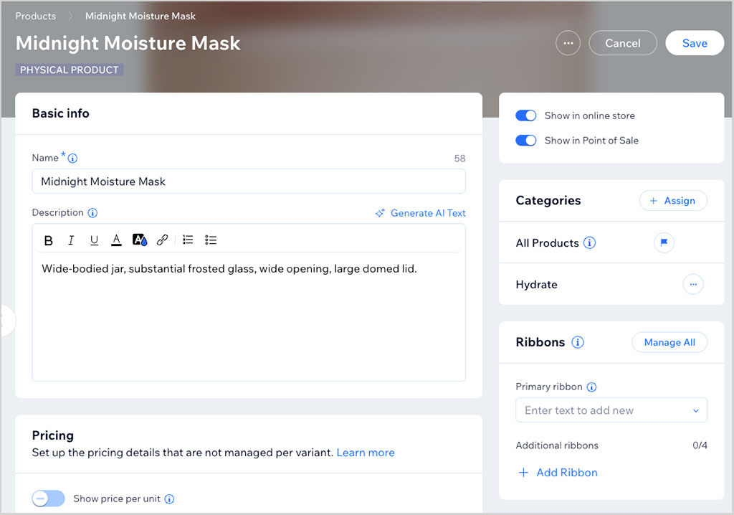Click the Show price per unit info icon
Image resolution: width=734 pixels, height=515 pixels.
pos(169,499)
